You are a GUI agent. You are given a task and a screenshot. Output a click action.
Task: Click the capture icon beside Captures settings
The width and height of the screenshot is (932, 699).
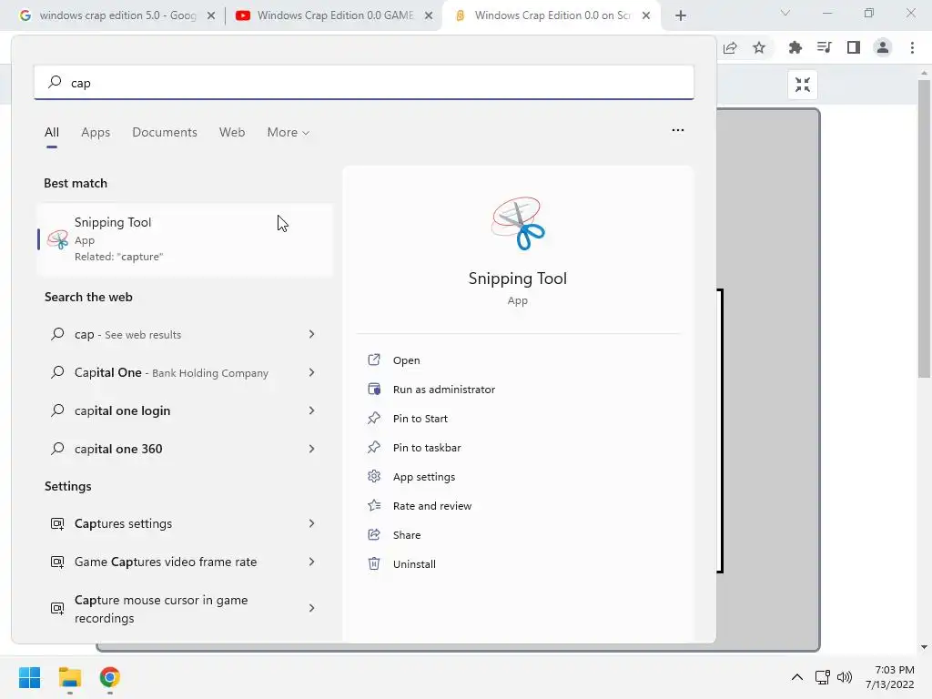pyautogui.click(x=57, y=523)
